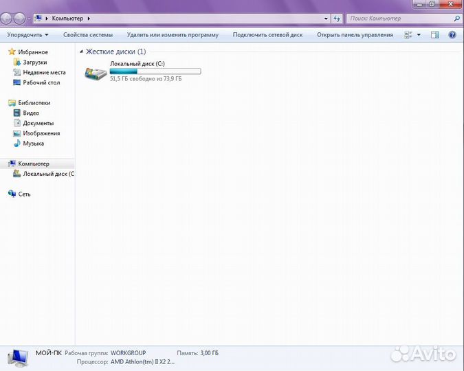Open the change view dropdown arrow
Screen dimensions: 464x371
[419, 34]
